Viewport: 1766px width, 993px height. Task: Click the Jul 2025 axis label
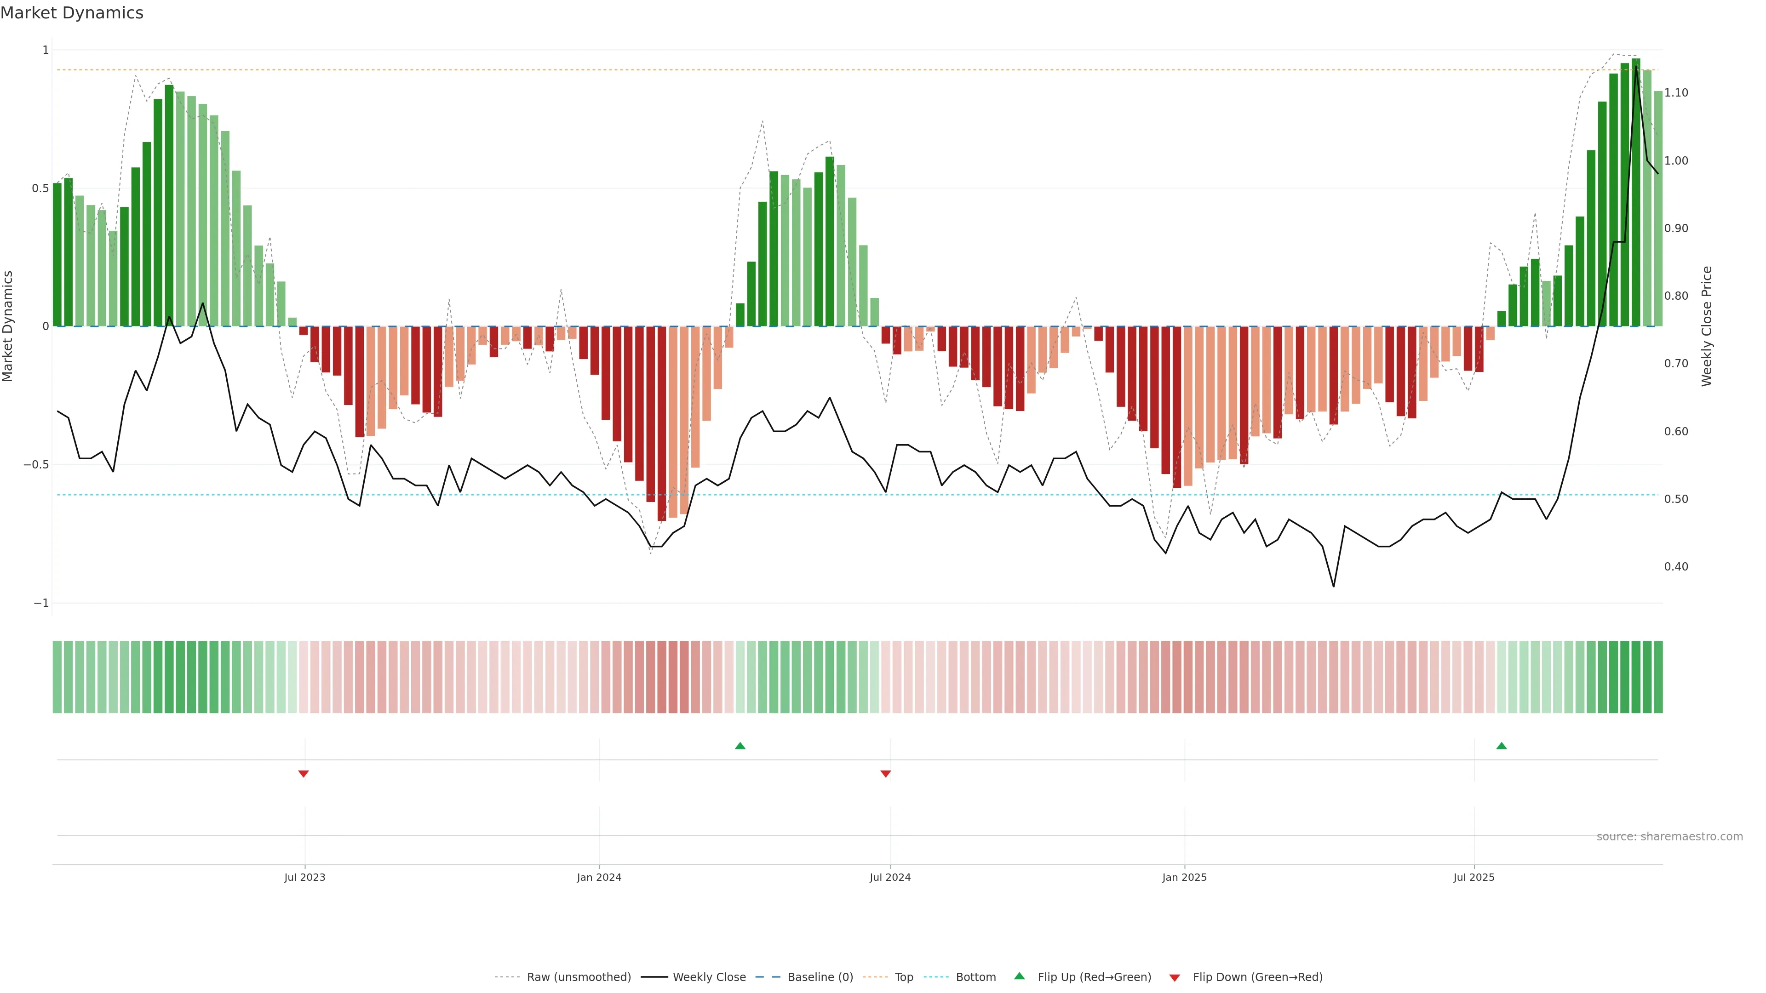click(1474, 877)
